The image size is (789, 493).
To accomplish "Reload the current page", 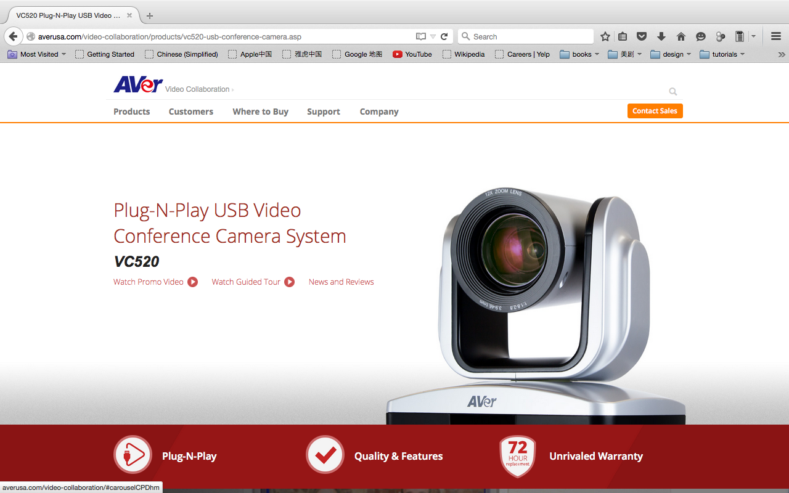I will point(444,36).
